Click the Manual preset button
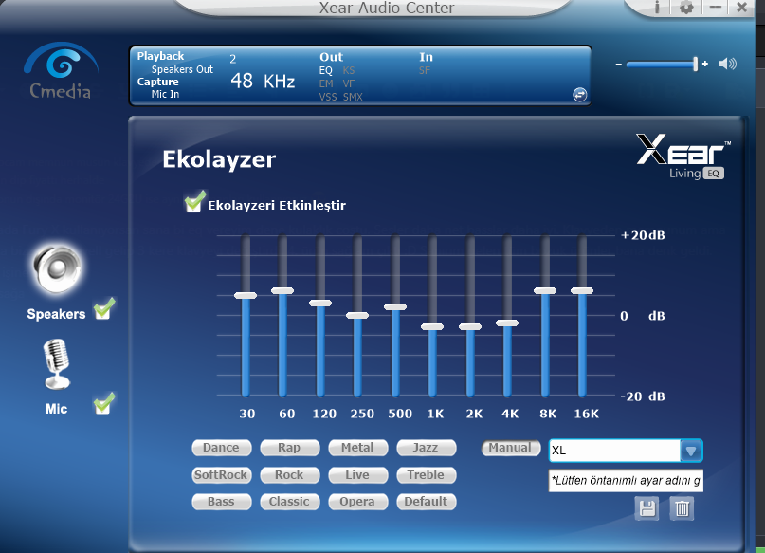Viewport: 765px width, 553px height. click(x=511, y=448)
